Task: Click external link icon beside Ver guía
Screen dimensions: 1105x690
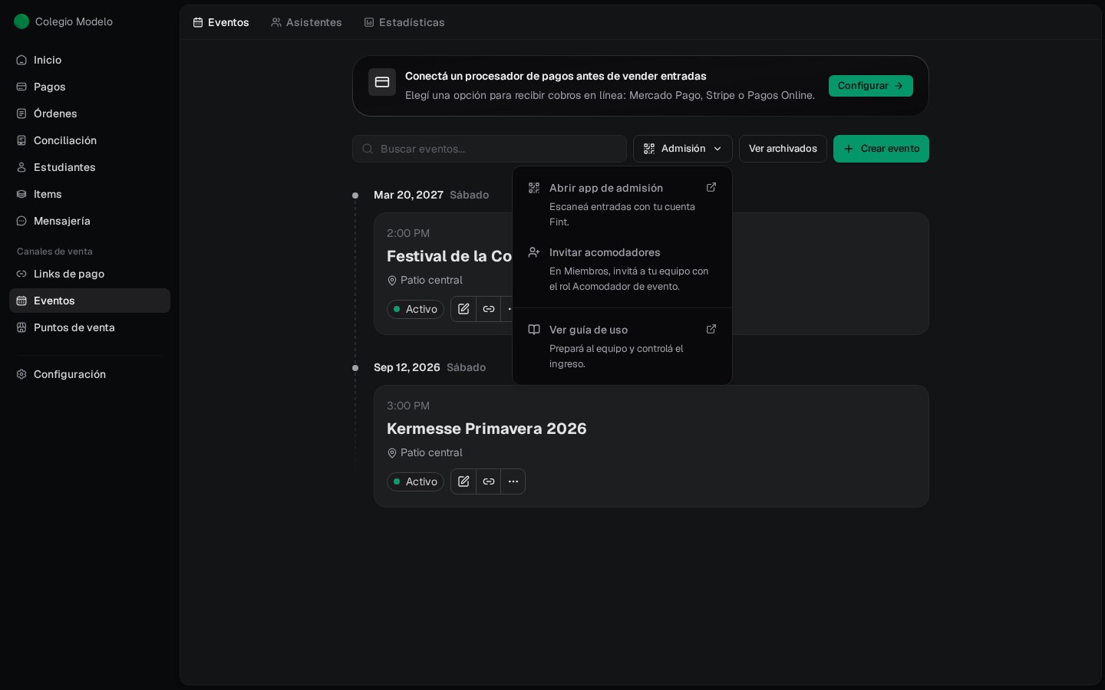Action: point(711,329)
